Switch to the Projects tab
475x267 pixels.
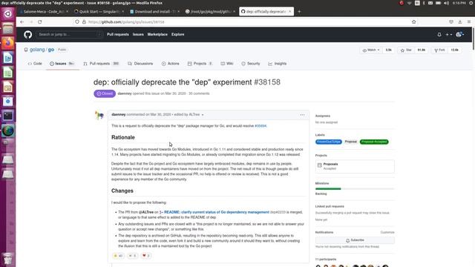coord(200,64)
